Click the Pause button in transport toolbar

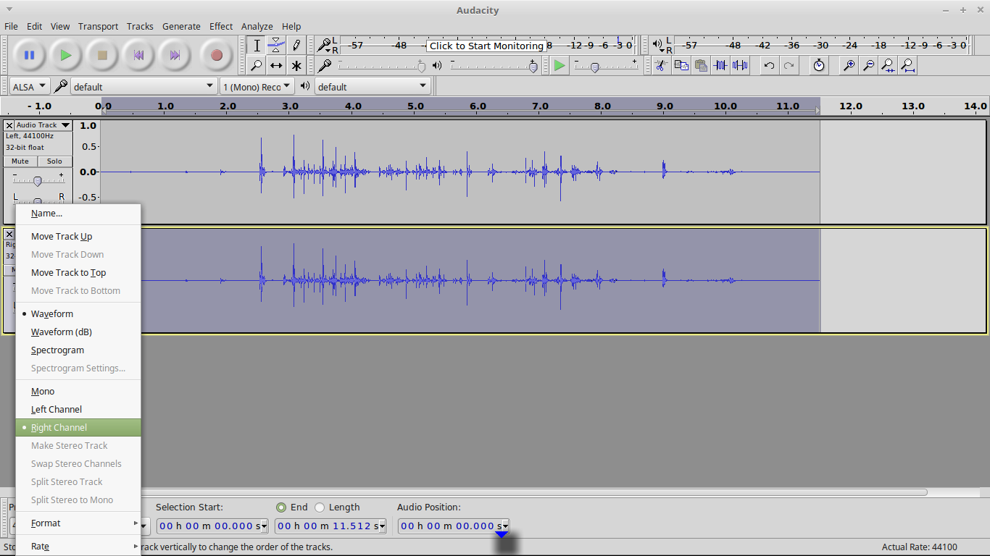point(30,55)
